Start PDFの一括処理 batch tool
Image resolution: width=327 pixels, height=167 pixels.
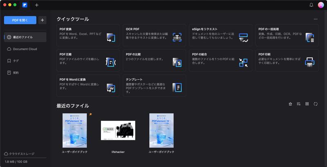coord(287,35)
